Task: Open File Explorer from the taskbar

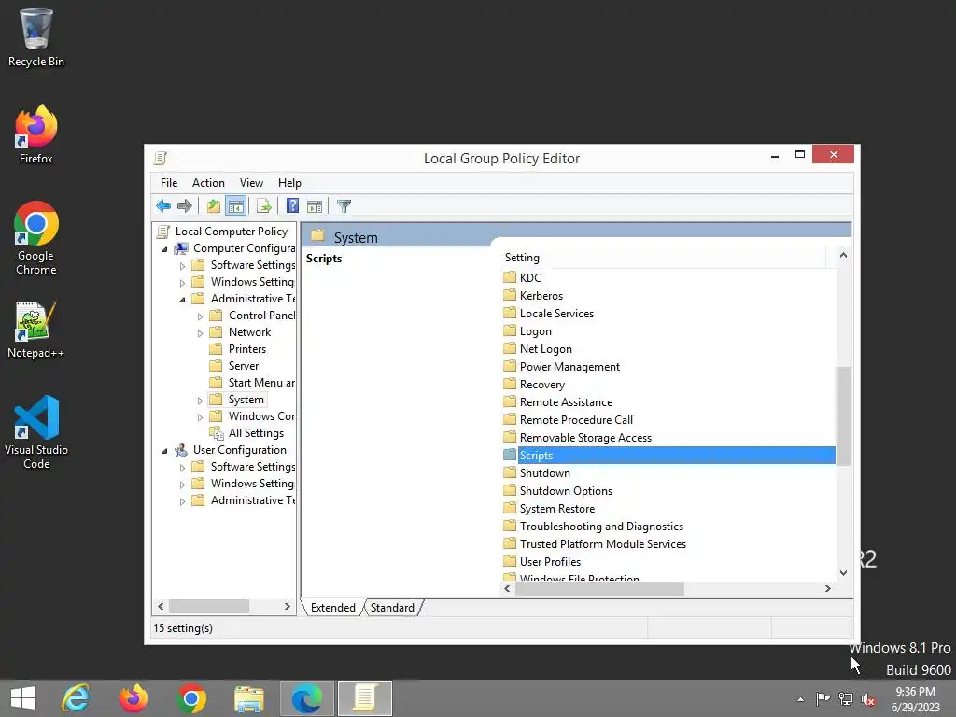Action: coord(249,698)
